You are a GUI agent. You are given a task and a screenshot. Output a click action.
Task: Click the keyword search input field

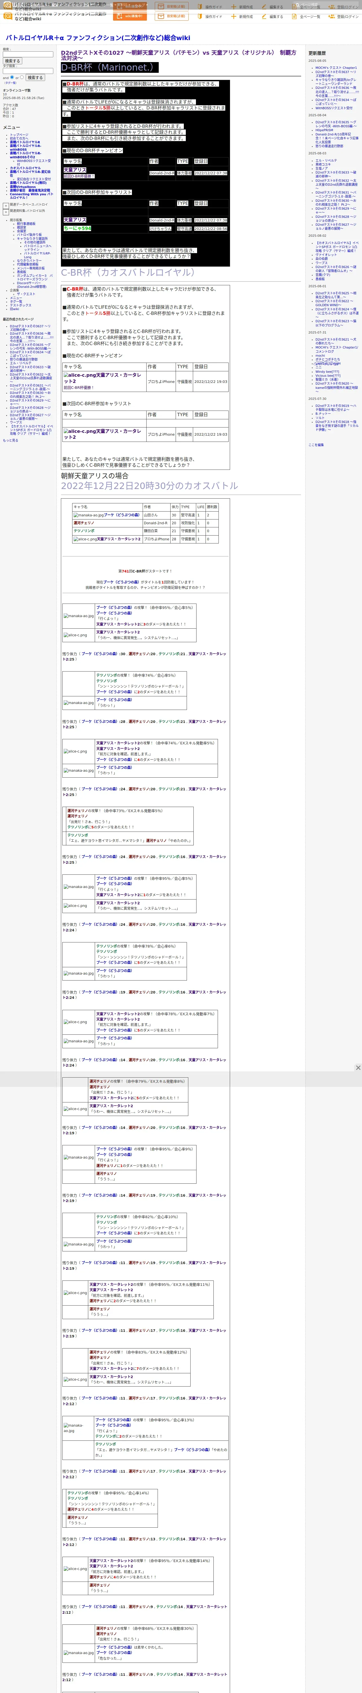click(x=28, y=54)
